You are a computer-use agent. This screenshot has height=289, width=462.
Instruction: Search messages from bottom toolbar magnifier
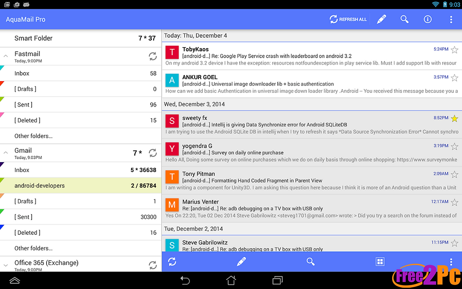pos(311,262)
